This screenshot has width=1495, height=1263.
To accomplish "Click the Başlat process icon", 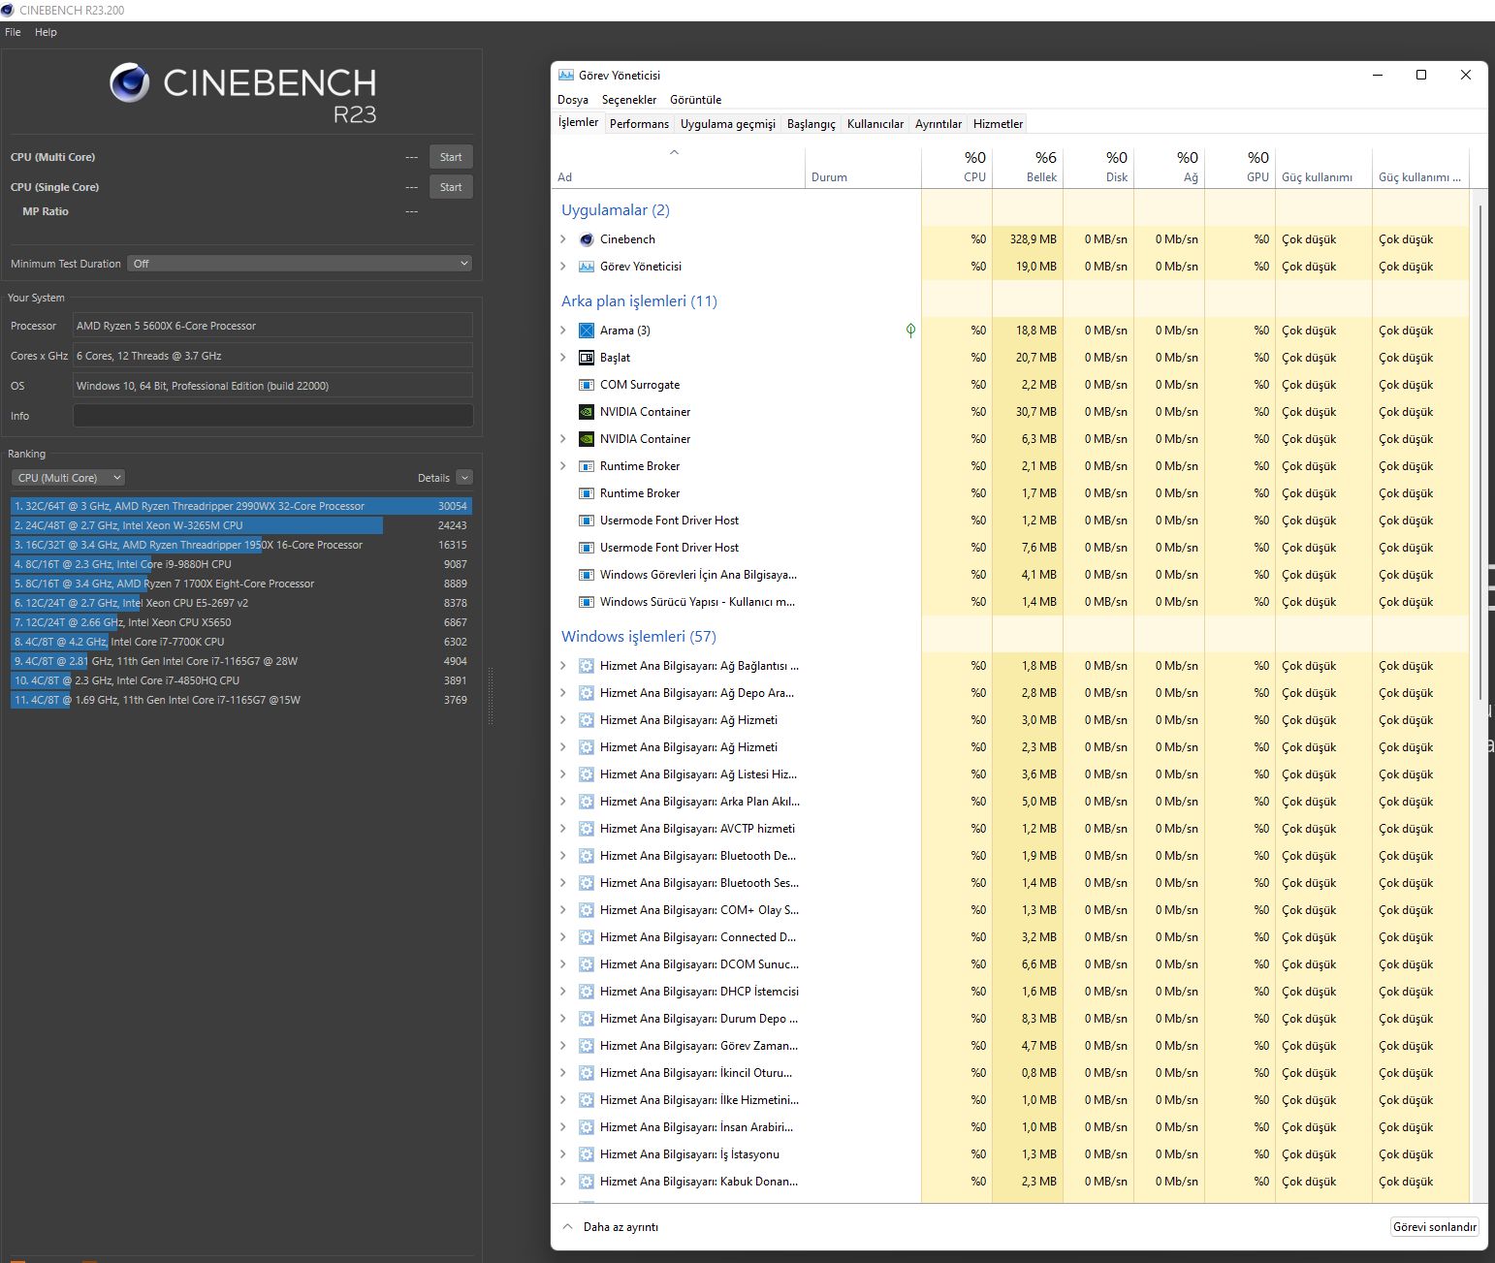I will point(586,358).
